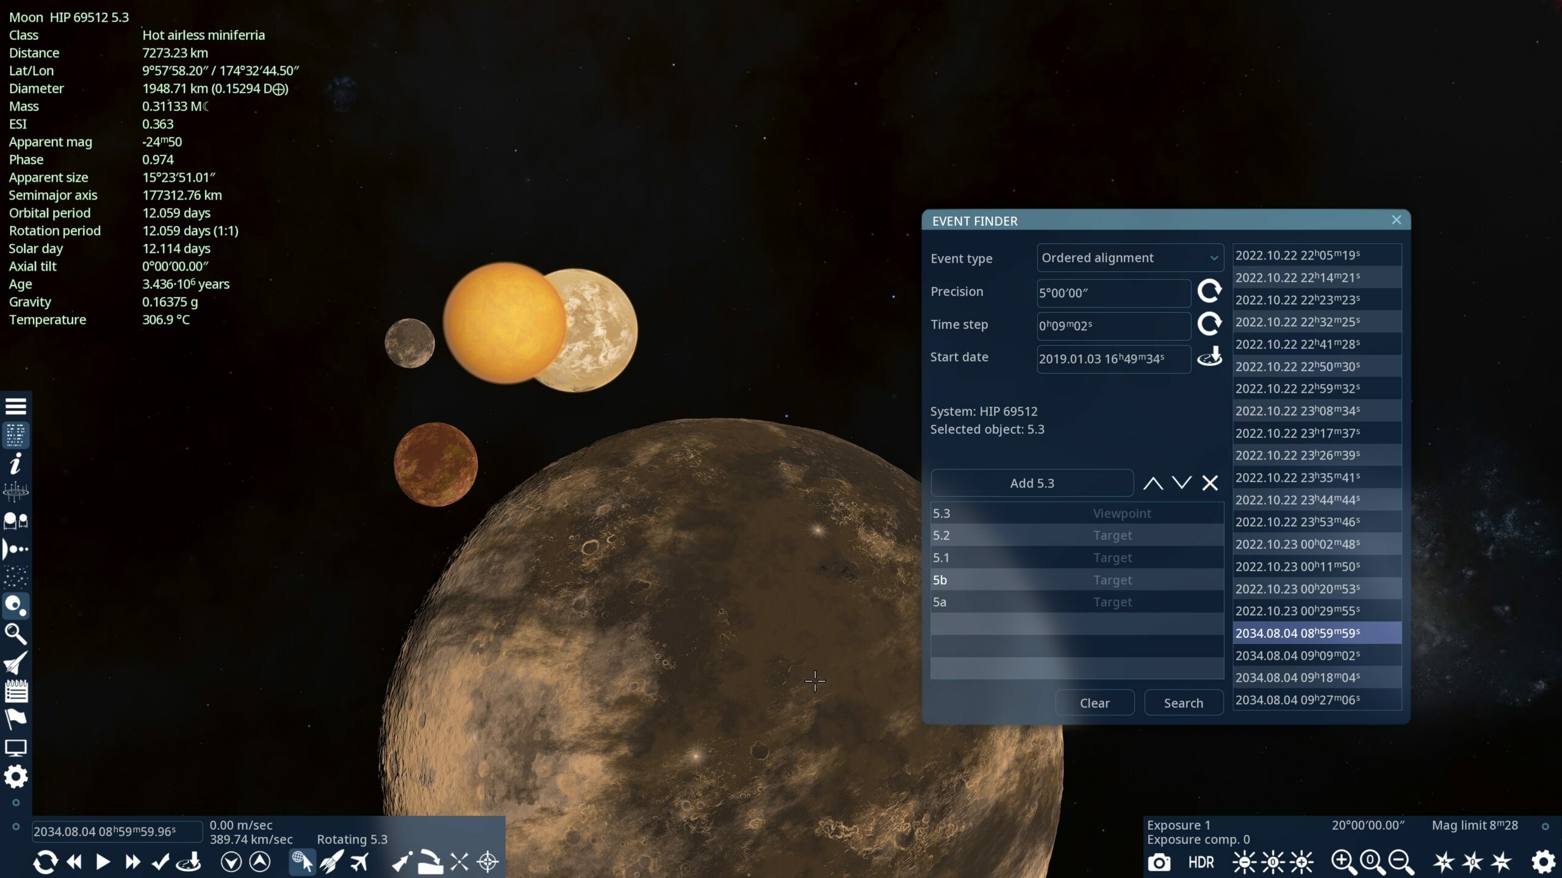Open the display settings monitor icon in sidebar
Screen dimensions: 1562x878
(16, 746)
